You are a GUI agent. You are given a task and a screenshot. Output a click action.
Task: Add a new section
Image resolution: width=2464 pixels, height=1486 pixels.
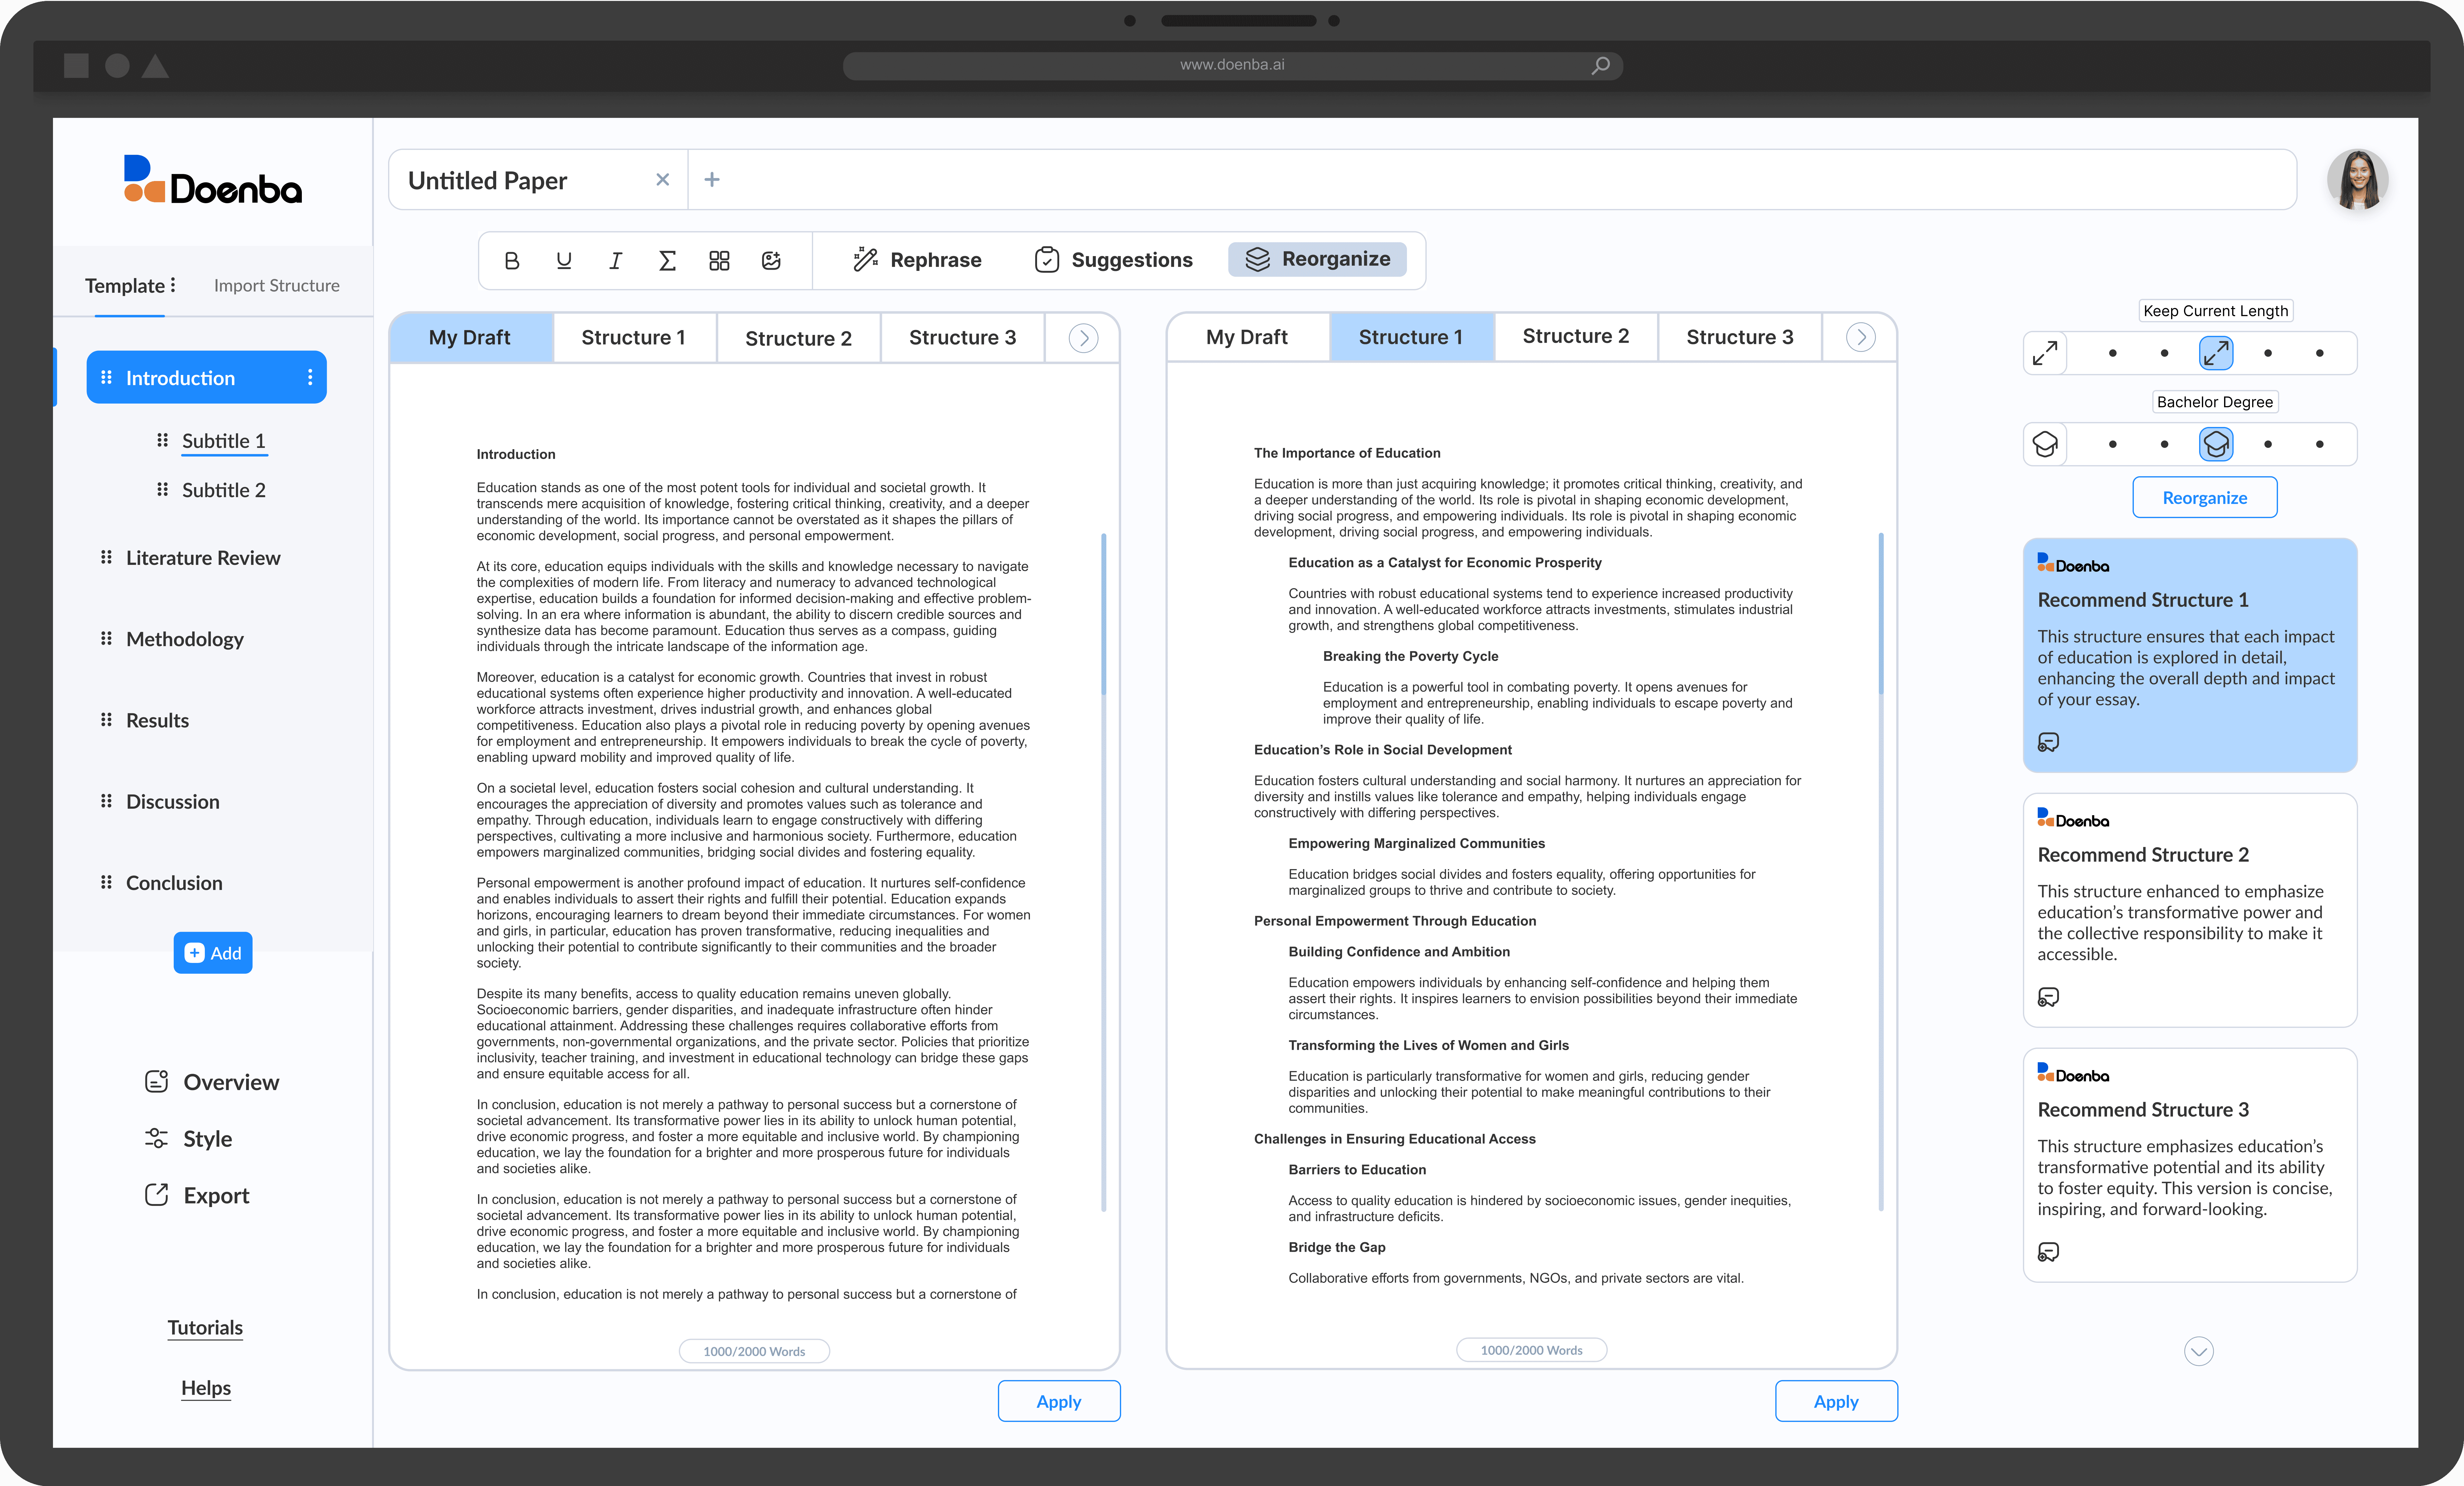[x=213, y=953]
